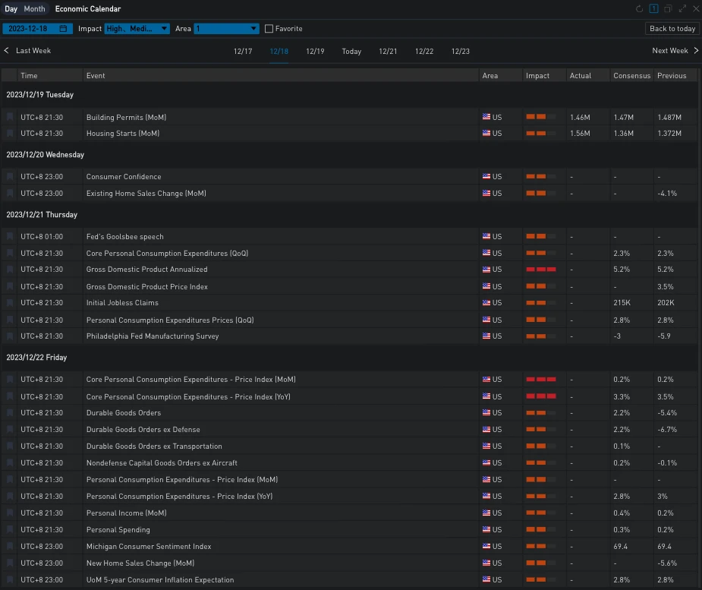Click the single-window layout icon
The width and height of the screenshot is (702, 590).
pos(653,9)
